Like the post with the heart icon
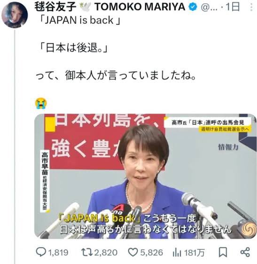 click(133, 252)
